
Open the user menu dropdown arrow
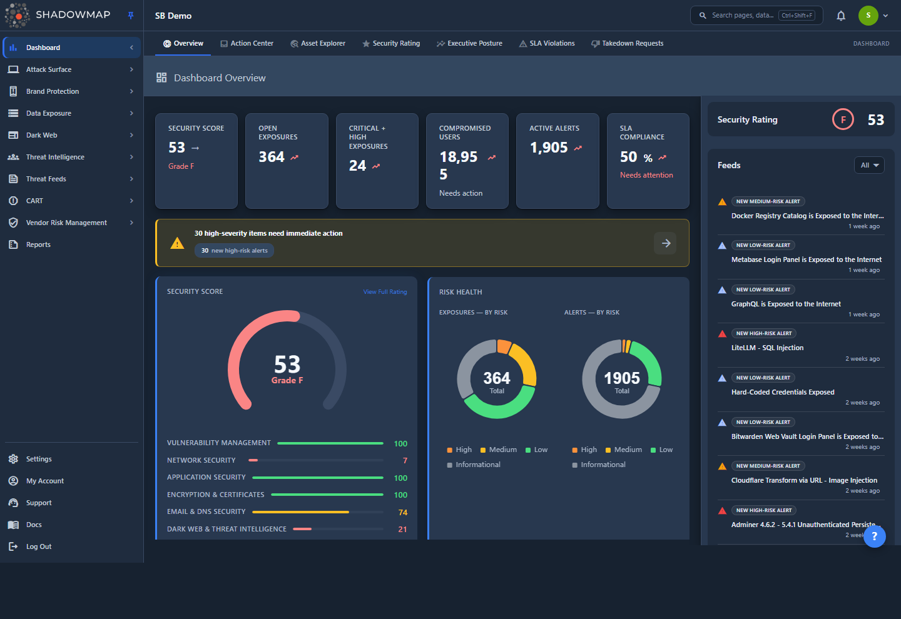[x=885, y=16]
